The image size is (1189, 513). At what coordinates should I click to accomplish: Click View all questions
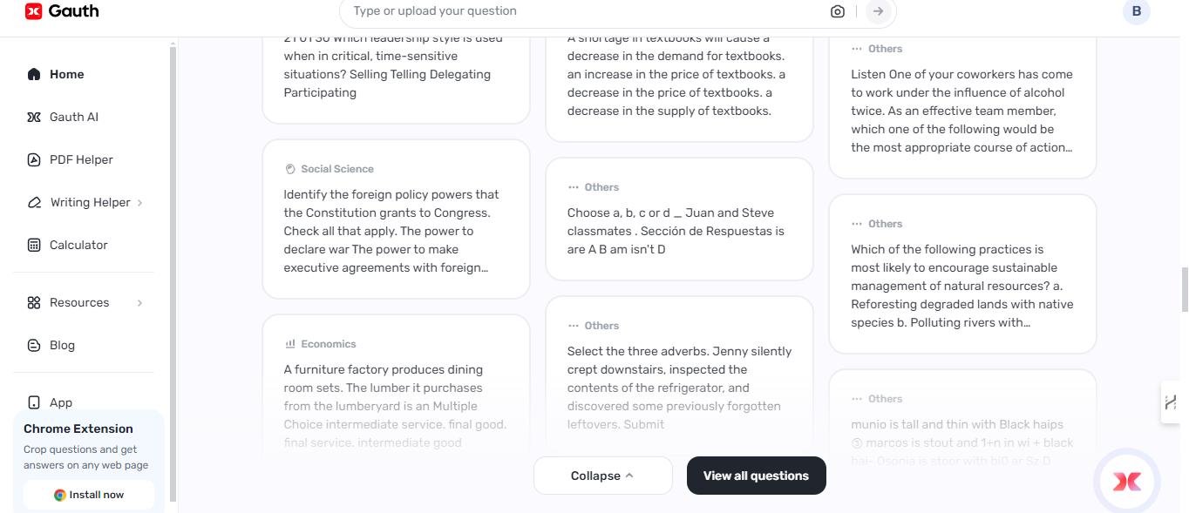tap(756, 476)
